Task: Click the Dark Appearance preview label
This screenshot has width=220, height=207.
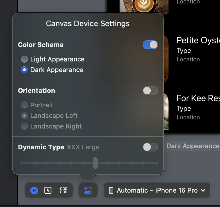Action: 193,146
